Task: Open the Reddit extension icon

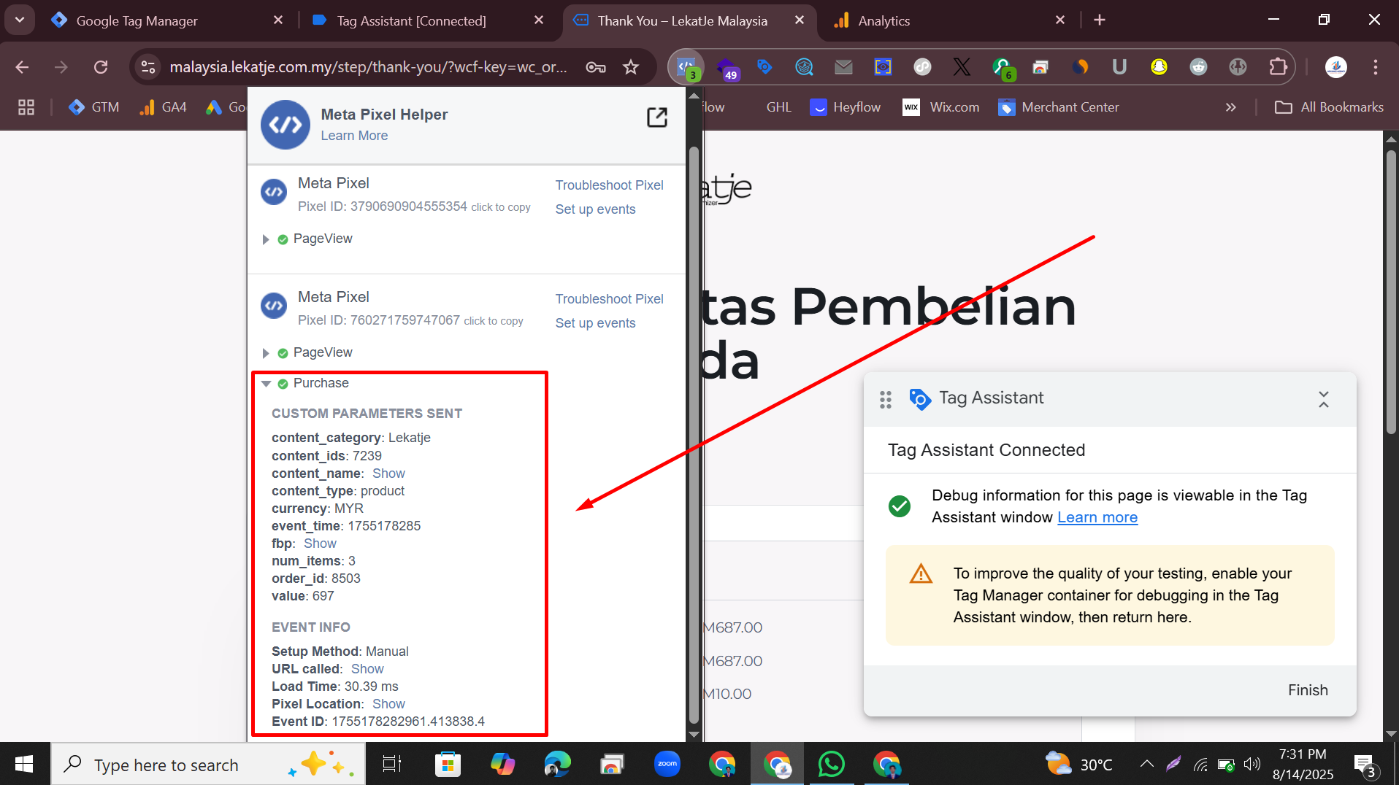Action: pos(1198,66)
